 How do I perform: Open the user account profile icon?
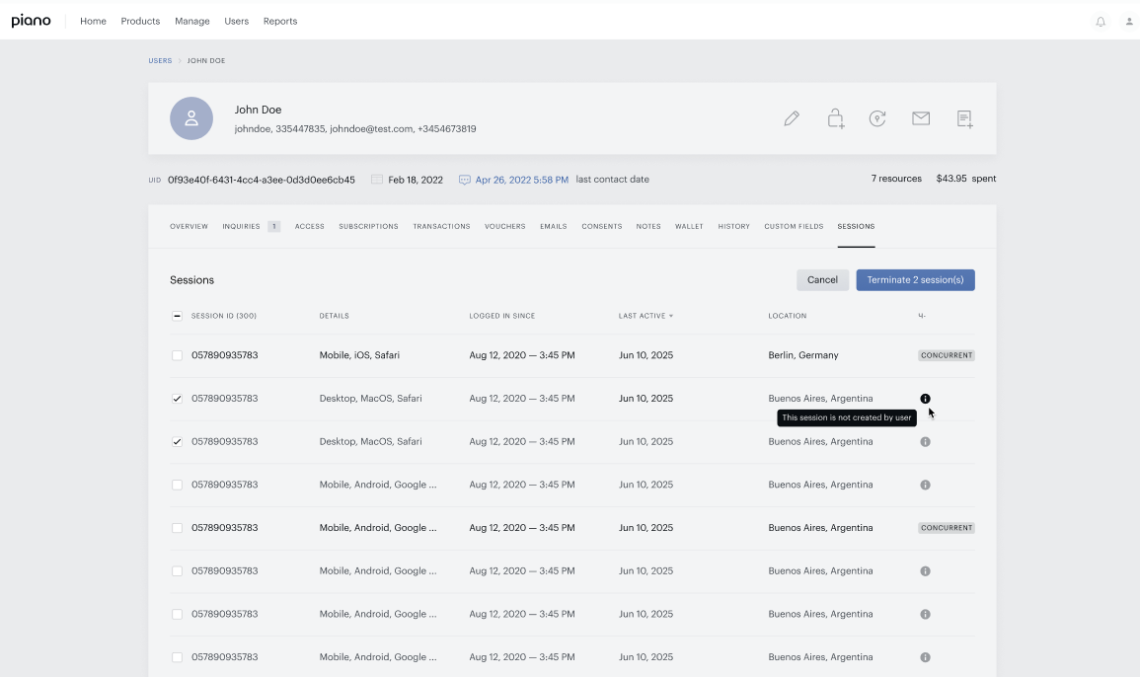point(1129,22)
